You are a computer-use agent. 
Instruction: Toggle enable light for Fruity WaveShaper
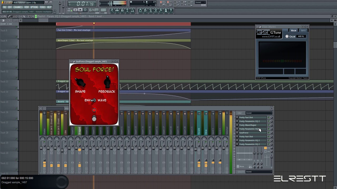click(269, 125)
